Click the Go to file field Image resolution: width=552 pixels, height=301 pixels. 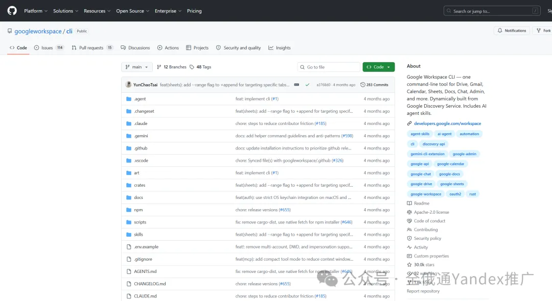329,67
